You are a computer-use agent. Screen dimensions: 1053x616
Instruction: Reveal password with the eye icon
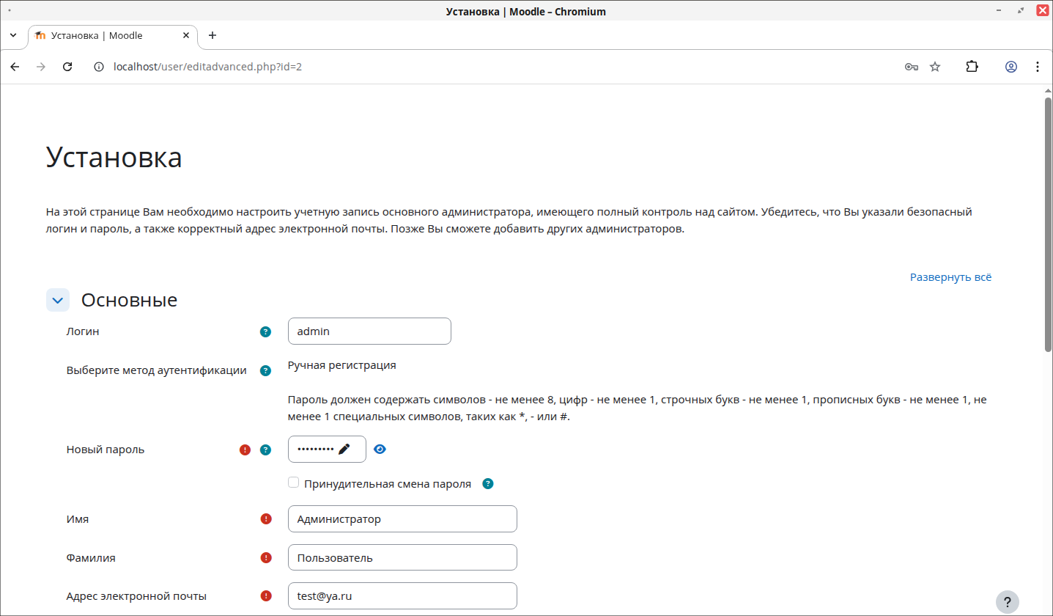pos(380,449)
